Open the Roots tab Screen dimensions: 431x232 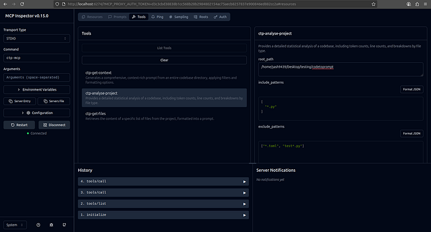click(201, 17)
